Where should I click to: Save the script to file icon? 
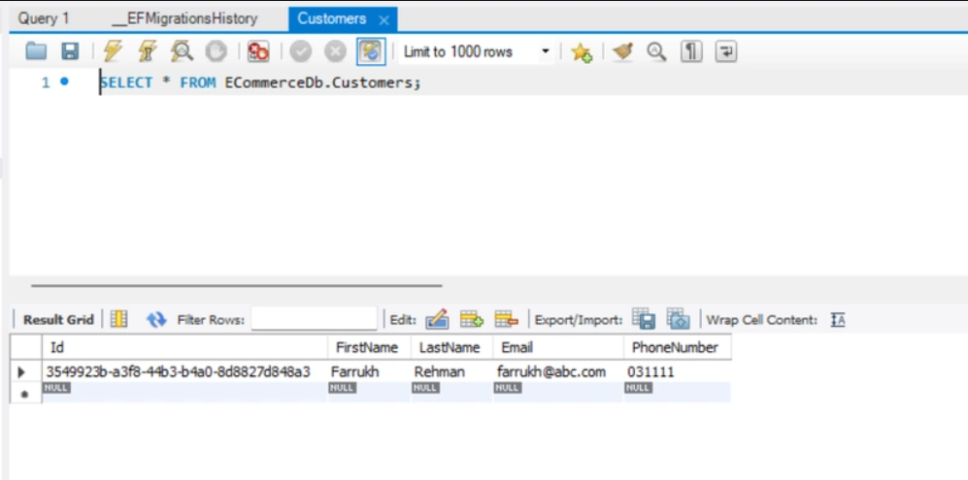tap(70, 51)
